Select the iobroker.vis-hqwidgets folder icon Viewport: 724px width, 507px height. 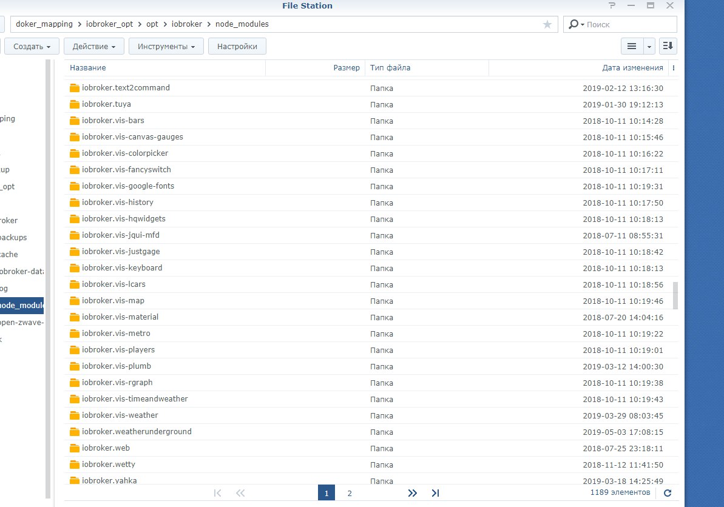(74, 219)
